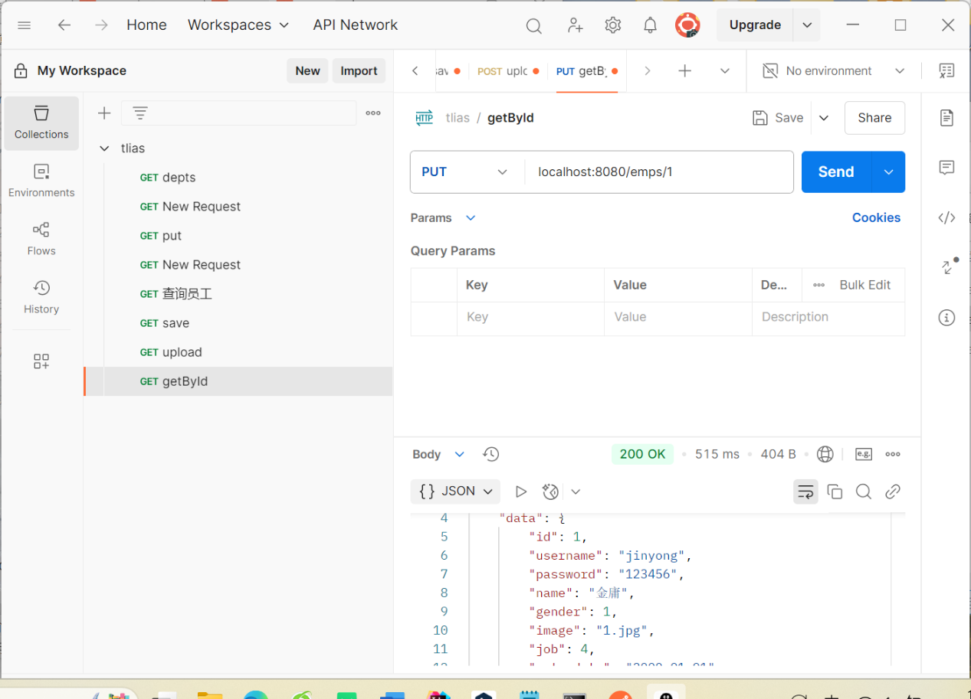
Task: Open the History sidebar panel
Action: [x=41, y=297]
